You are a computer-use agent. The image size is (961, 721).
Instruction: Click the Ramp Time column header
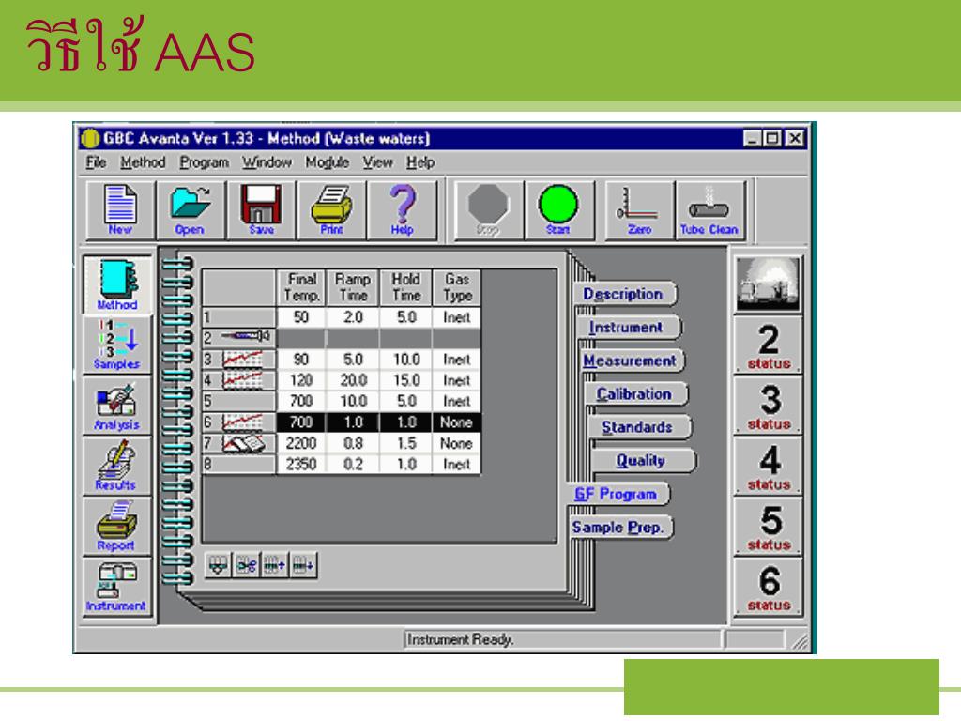coord(353,287)
